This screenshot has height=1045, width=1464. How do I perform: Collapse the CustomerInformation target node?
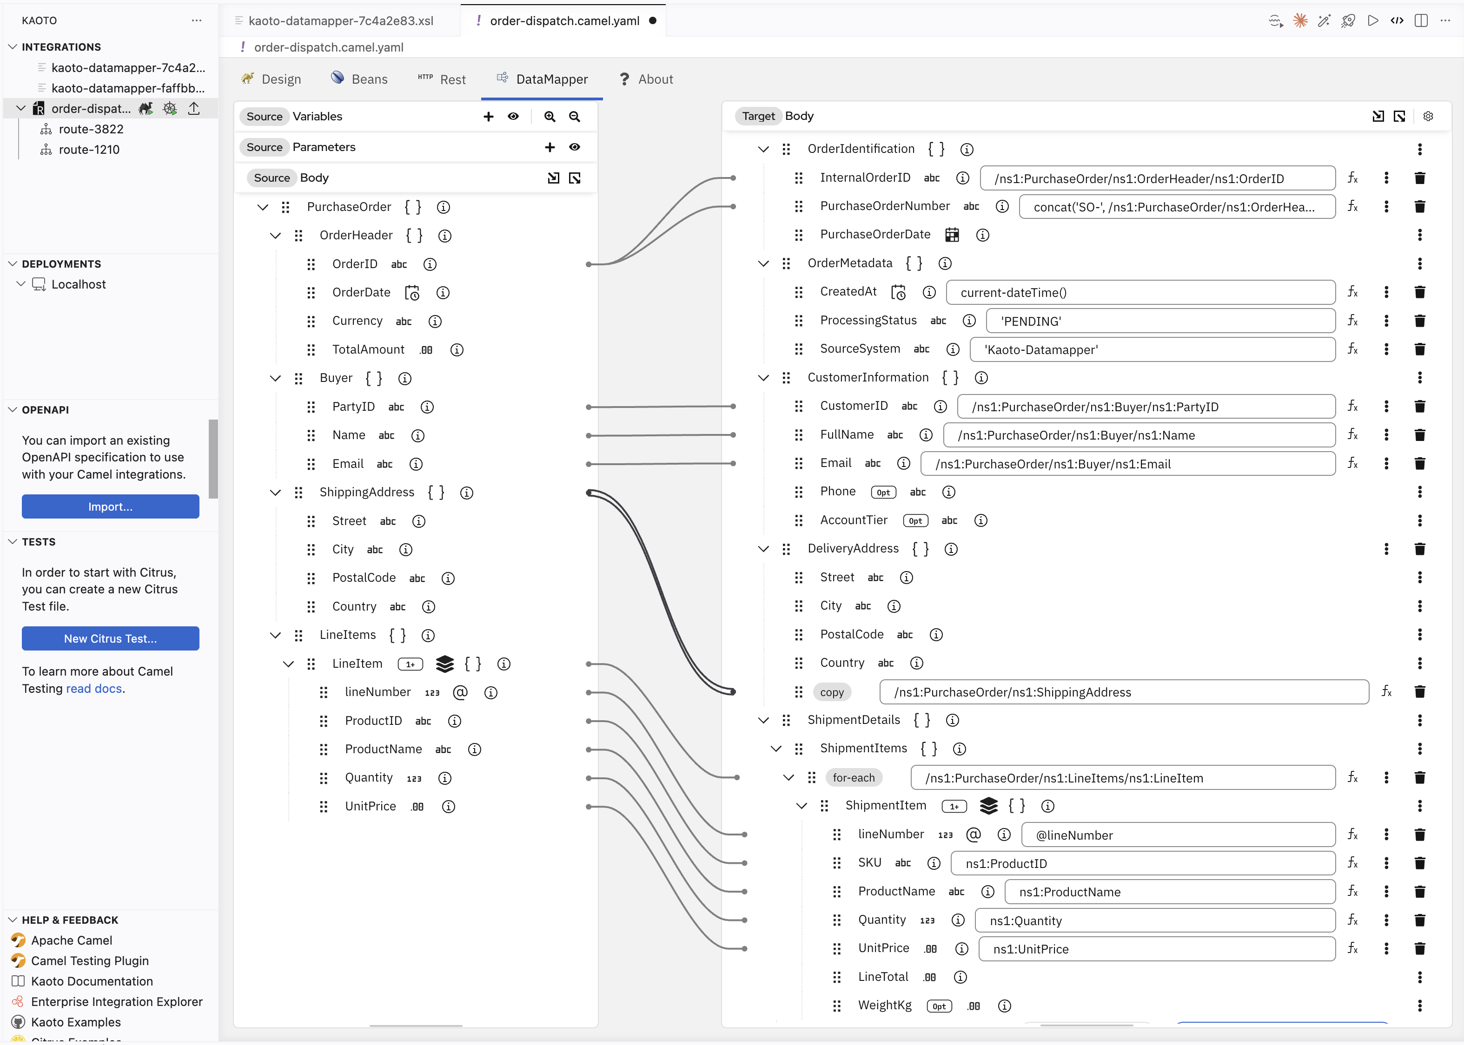tap(763, 378)
